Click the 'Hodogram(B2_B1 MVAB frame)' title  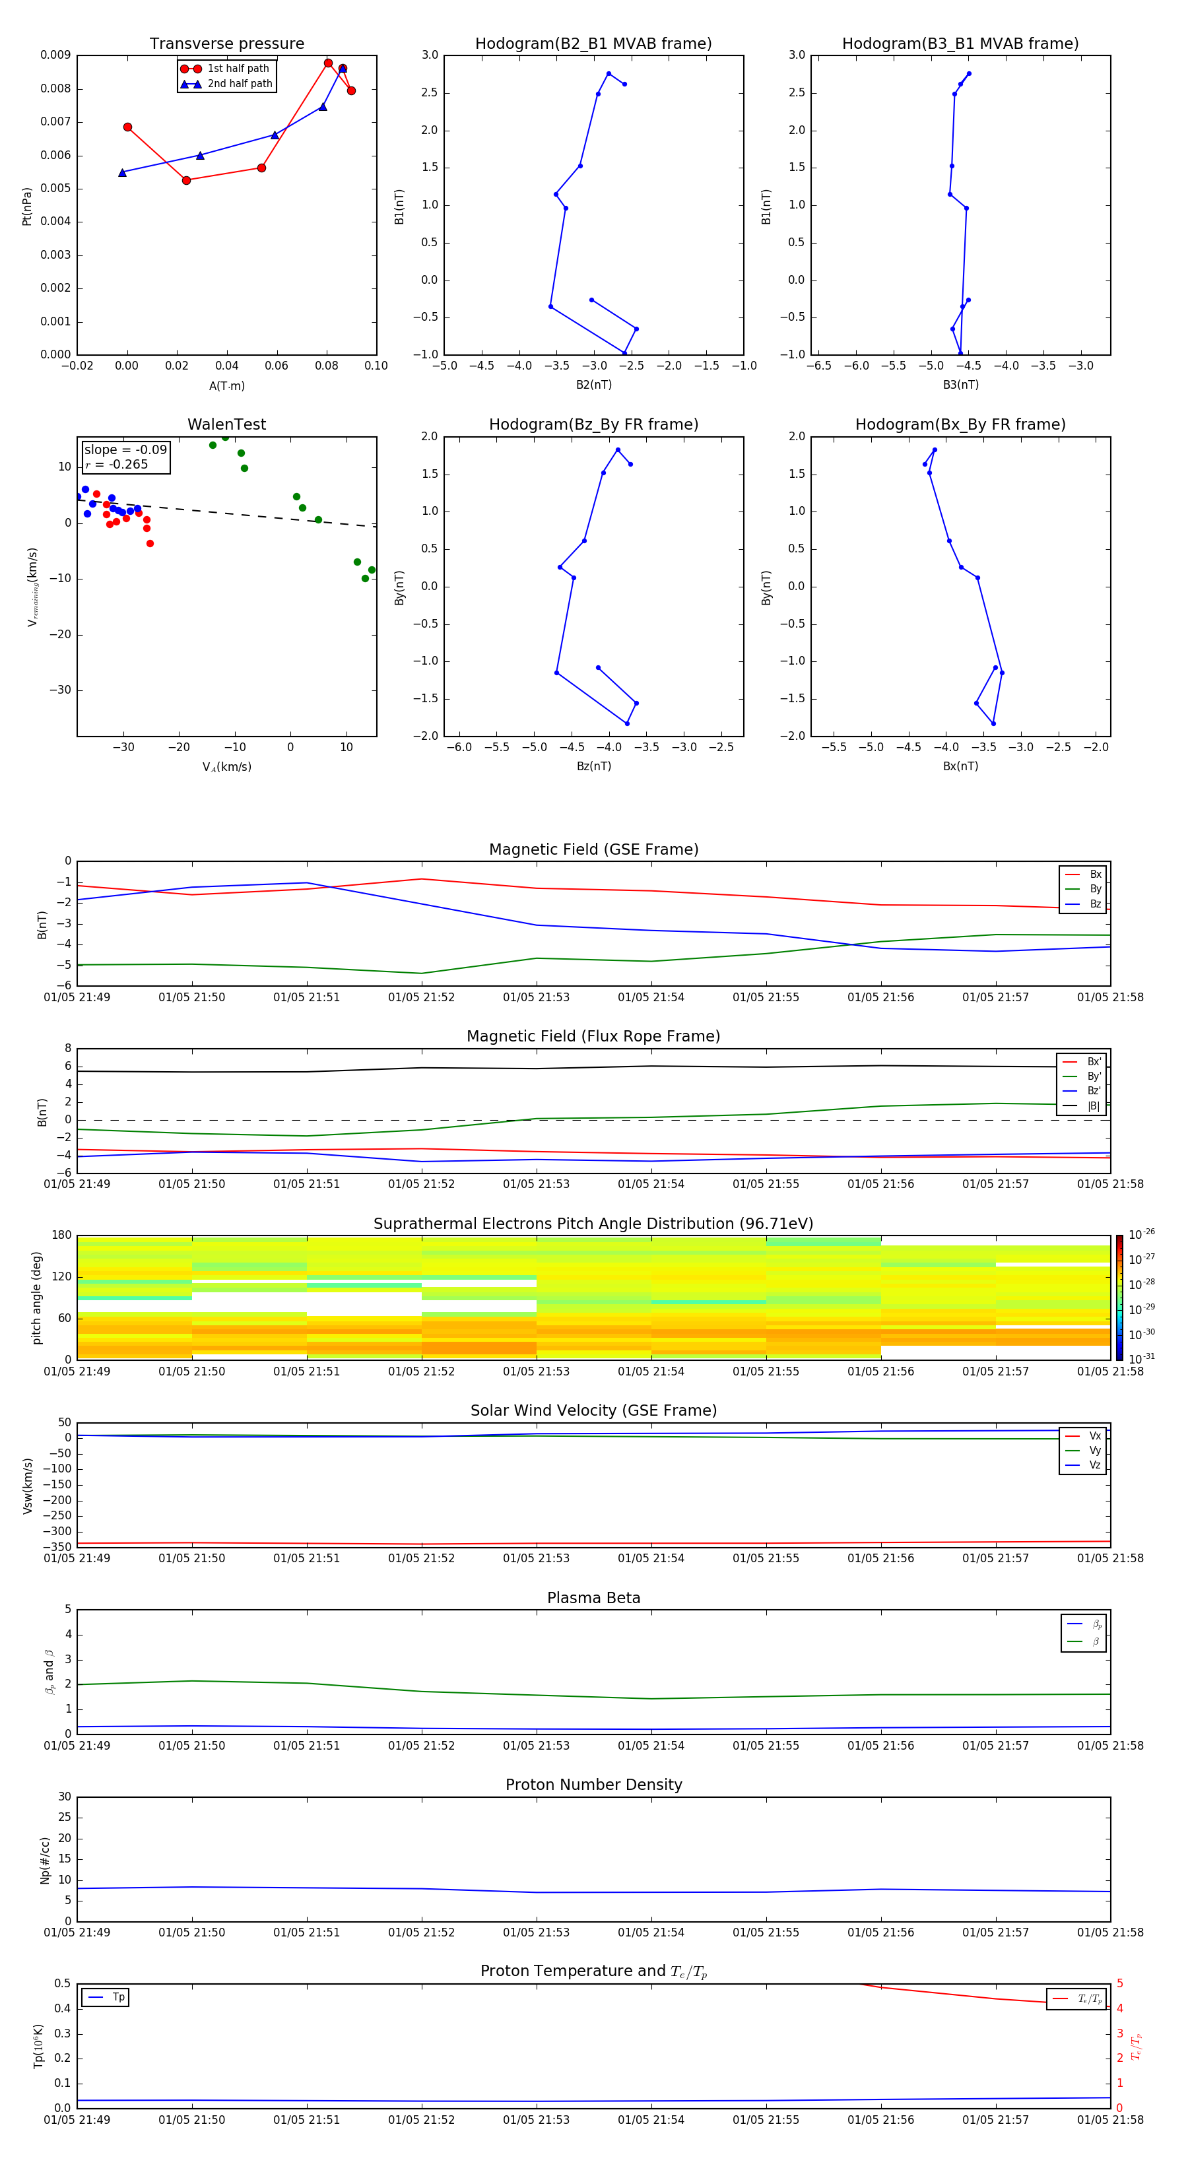click(593, 44)
